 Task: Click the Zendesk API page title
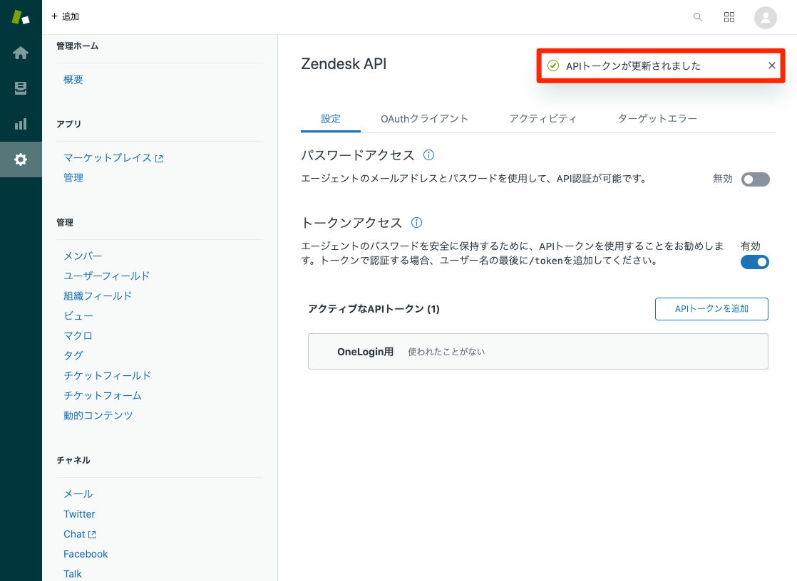pyautogui.click(x=344, y=64)
